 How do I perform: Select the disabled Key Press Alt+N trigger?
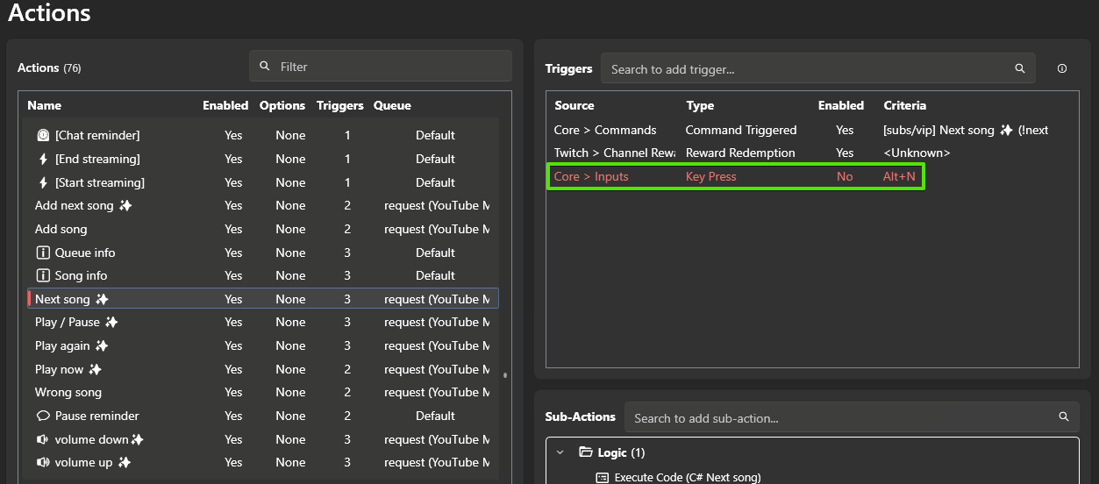(735, 176)
